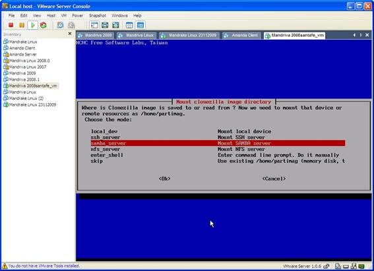
Task: Choose the skip option in the list
Action: [218, 161]
